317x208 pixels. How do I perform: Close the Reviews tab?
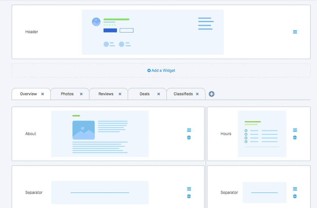point(120,94)
